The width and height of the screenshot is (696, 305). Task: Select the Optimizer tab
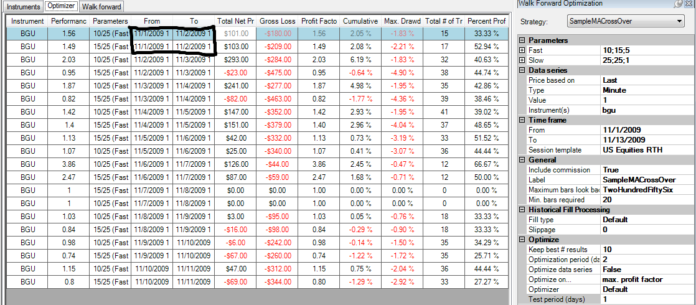(x=62, y=6)
